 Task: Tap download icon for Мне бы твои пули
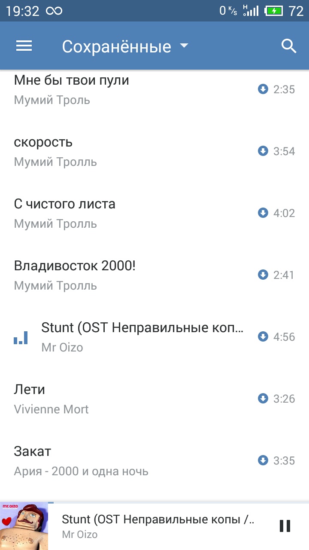coord(263,89)
